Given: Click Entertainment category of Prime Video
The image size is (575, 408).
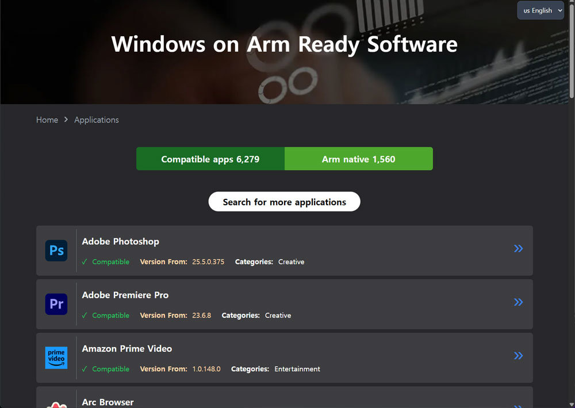Looking at the screenshot, I should (x=297, y=369).
